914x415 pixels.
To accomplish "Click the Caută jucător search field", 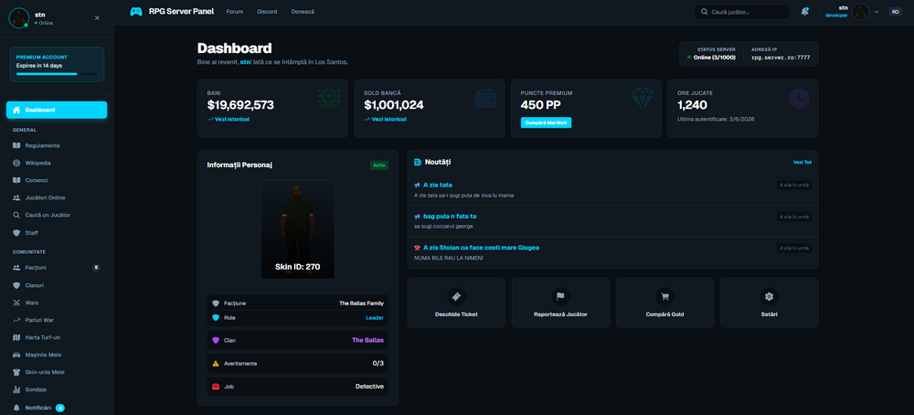I will tap(742, 12).
